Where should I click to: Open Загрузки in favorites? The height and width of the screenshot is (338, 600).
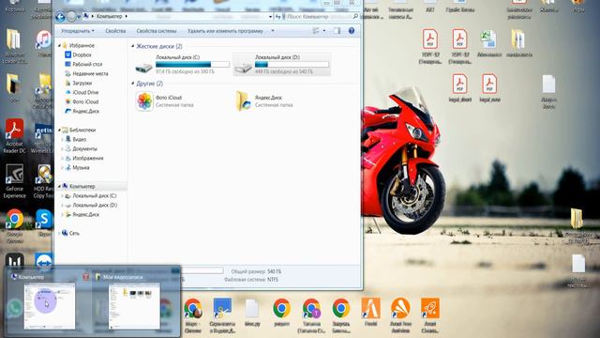pos(79,83)
